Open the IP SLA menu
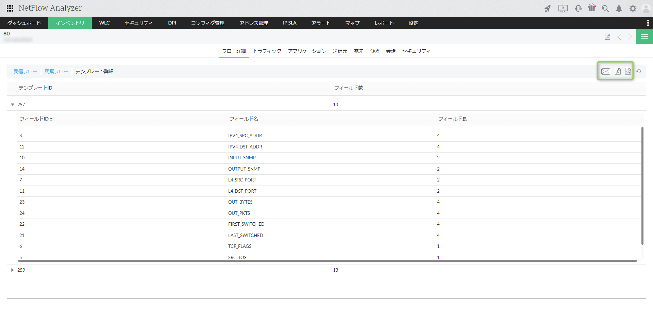The height and width of the screenshot is (319, 653). click(x=290, y=23)
